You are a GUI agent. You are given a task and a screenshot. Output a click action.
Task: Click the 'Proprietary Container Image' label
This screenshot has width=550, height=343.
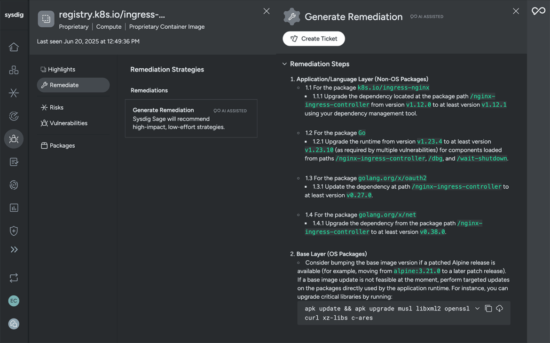pos(167,27)
